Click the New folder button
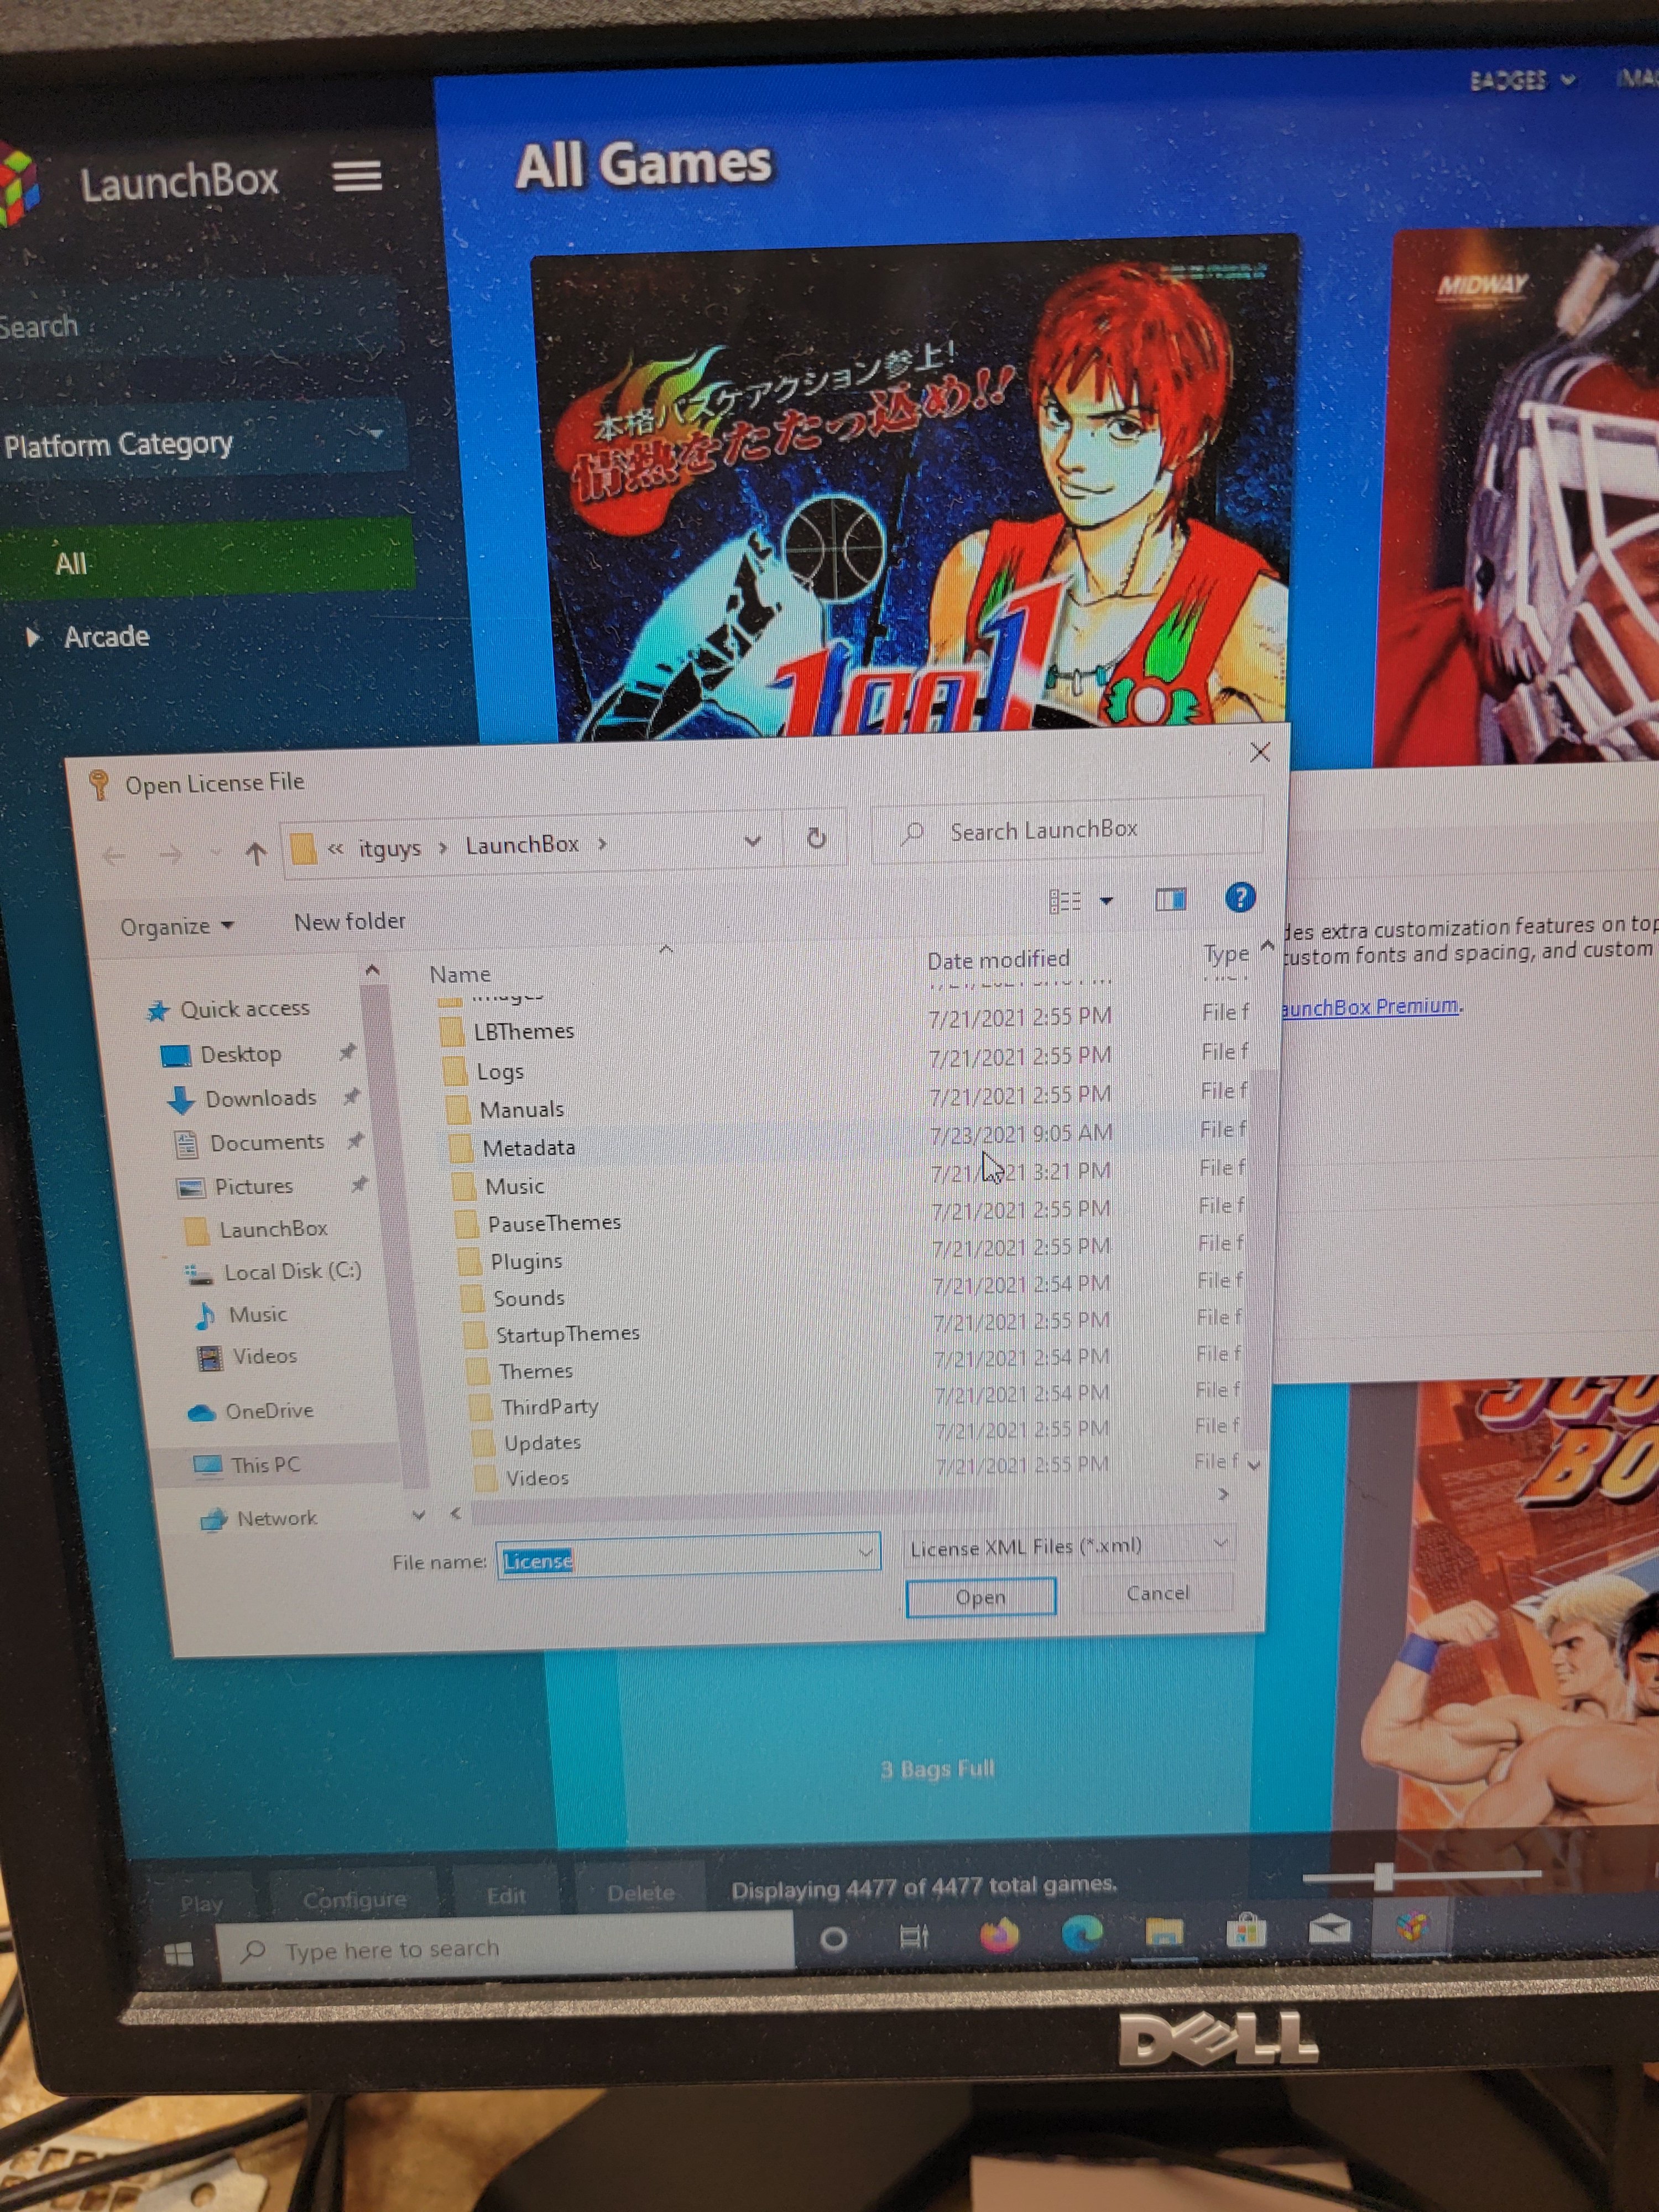This screenshot has width=1659, height=2212. 350,921
